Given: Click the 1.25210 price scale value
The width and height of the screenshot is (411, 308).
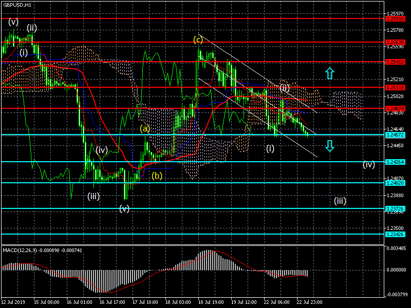Looking at the screenshot, I should click(395, 80).
